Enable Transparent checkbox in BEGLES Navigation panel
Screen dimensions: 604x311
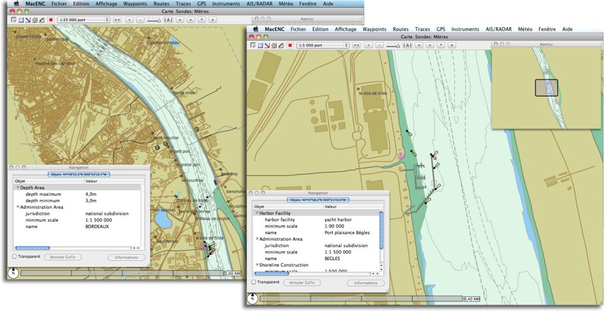pyautogui.click(x=254, y=282)
